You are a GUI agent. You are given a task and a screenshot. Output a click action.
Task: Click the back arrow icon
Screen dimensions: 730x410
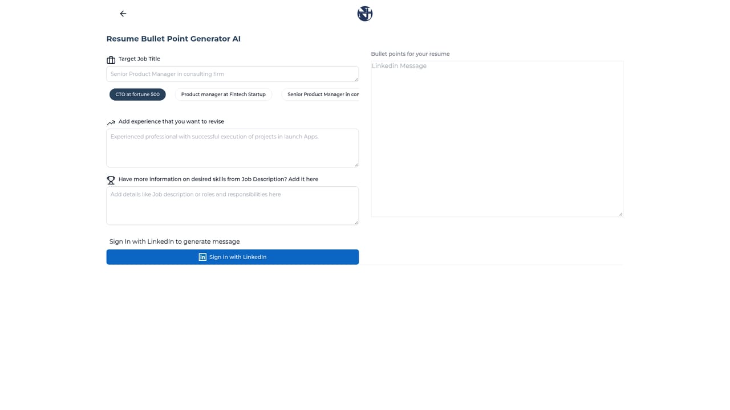pyautogui.click(x=123, y=14)
